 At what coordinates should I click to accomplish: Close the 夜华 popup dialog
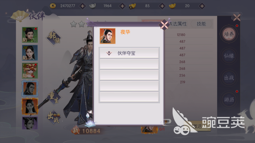click(164, 25)
